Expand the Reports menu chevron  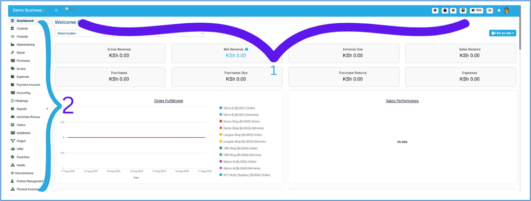(47, 109)
